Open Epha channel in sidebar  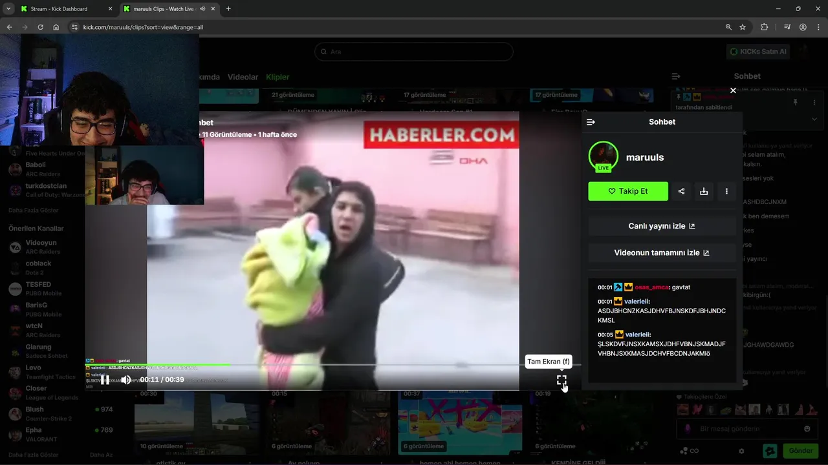click(61, 434)
